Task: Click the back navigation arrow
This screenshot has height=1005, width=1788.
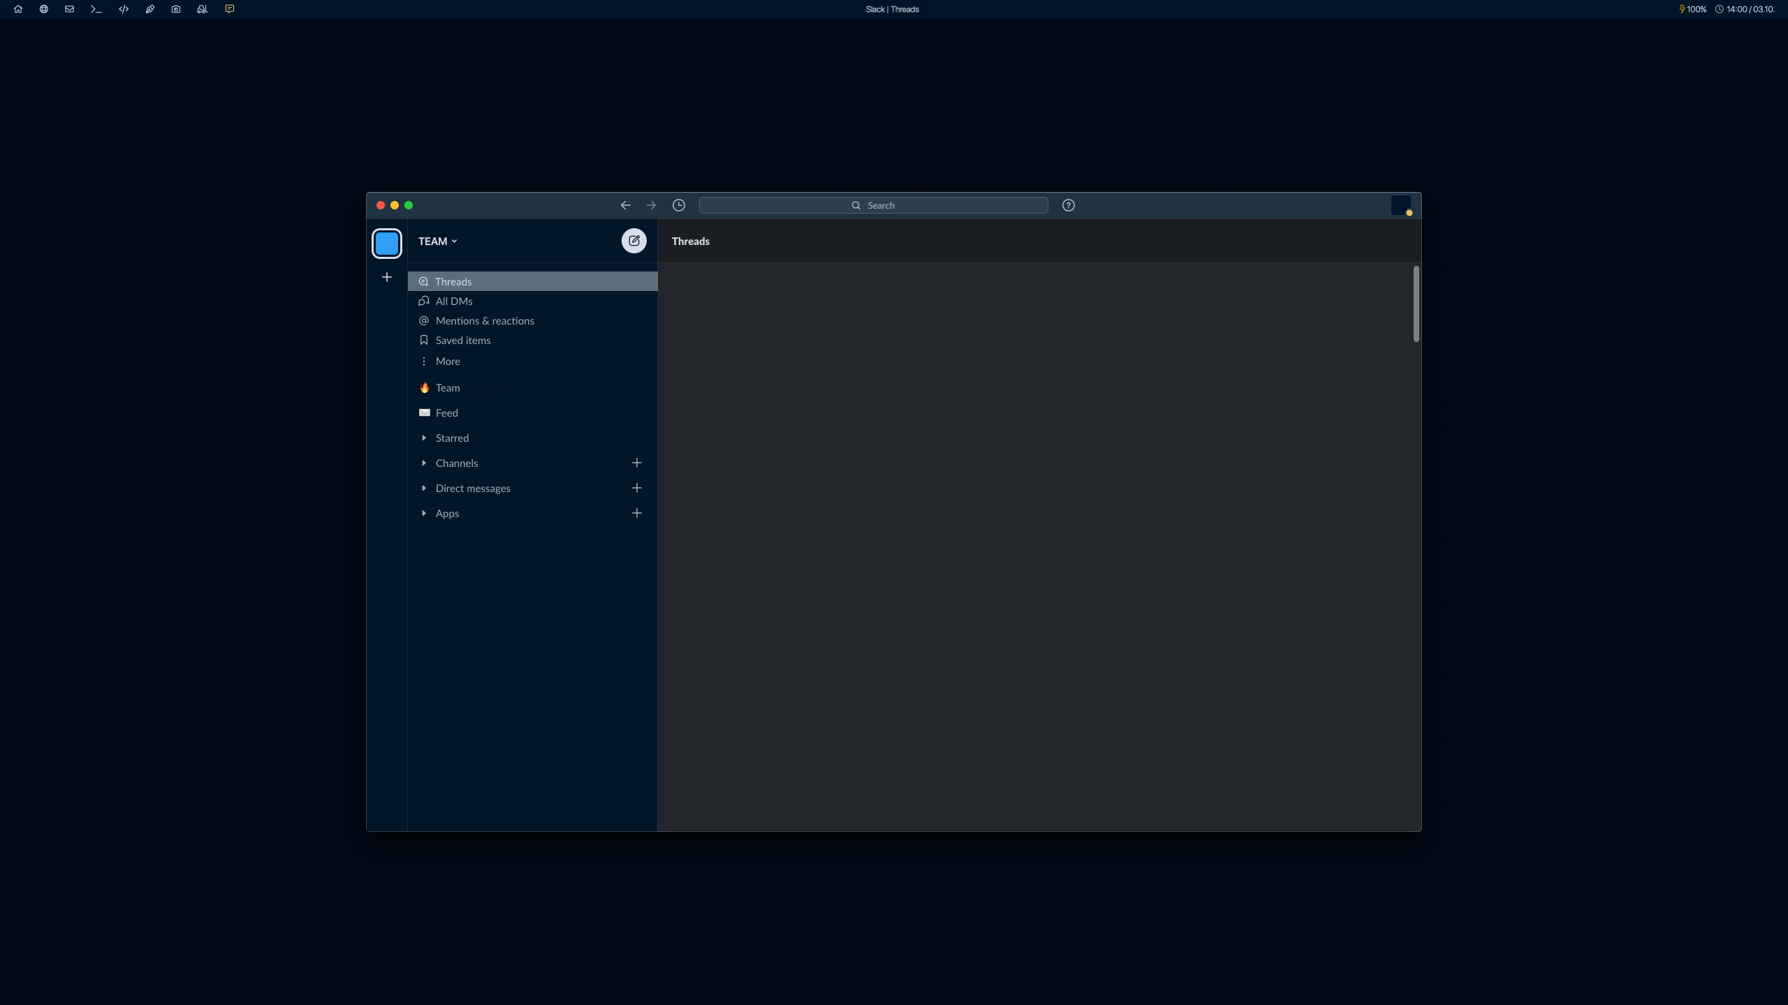Action: 625,205
